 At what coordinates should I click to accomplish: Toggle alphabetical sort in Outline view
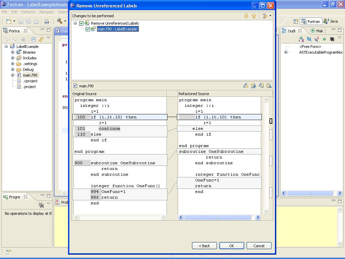tap(301, 39)
